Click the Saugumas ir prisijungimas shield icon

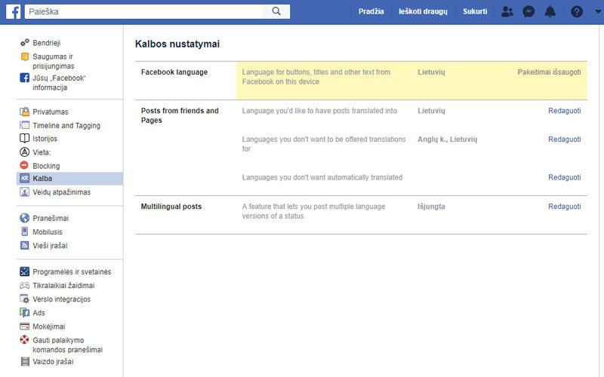click(x=25, y=57)
